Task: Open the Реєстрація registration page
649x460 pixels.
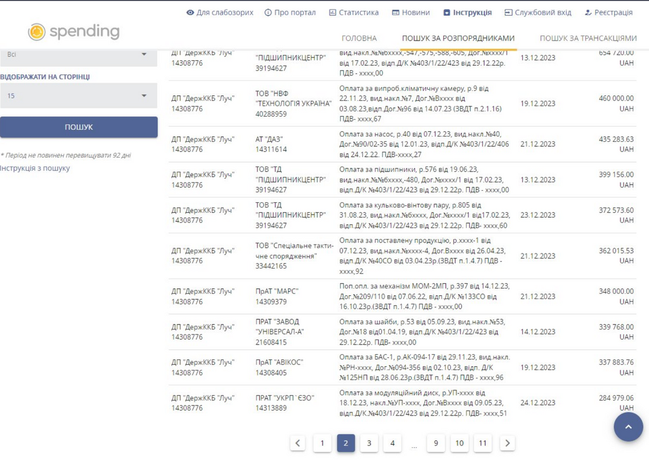Action: 608,13
